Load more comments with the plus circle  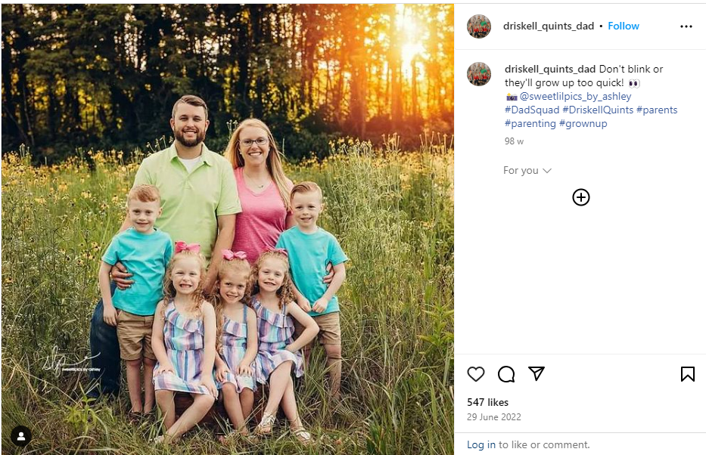(580, 197)
